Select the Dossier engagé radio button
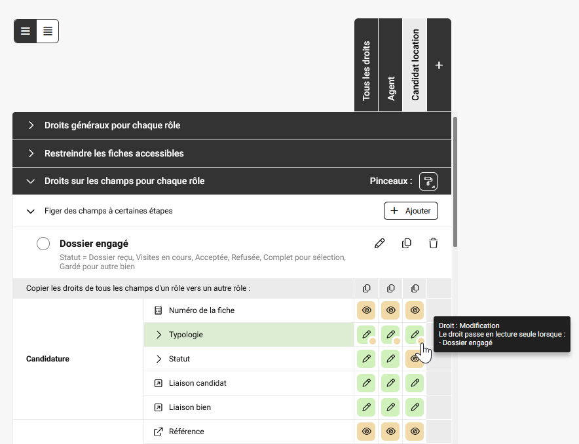Image resolution: width=579 pixels, height=444 pixels. 43,244
